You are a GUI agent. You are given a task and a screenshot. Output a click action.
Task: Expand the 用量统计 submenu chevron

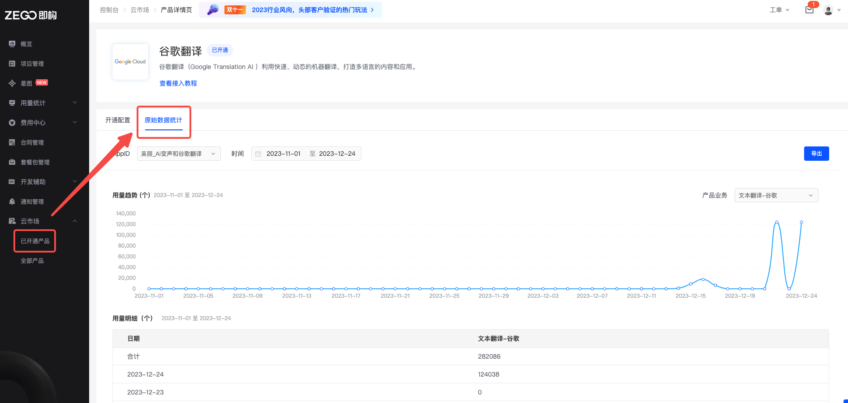(x=75, y=103)
